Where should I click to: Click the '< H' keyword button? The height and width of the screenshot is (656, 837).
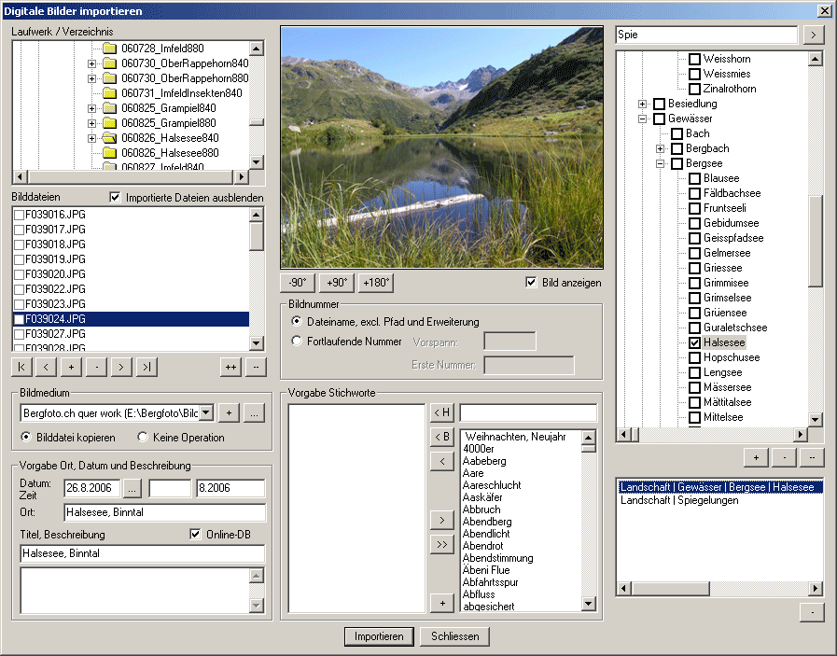[441, 412]
